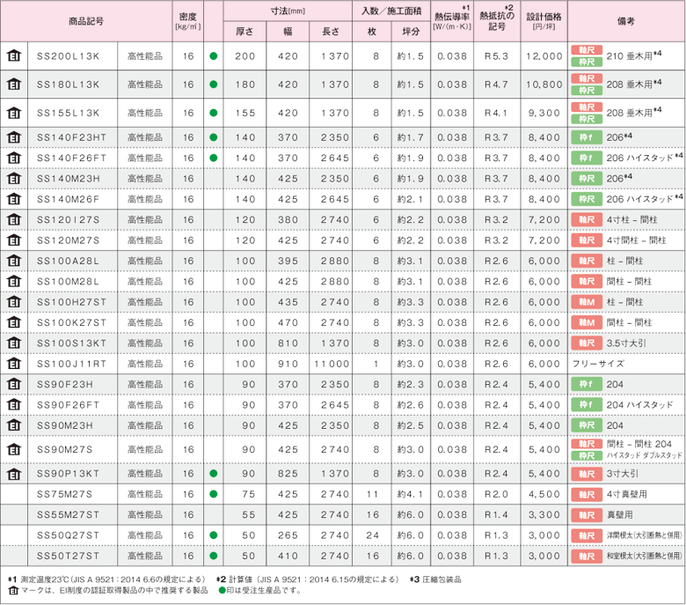This screenshot has height=605, width=686.
Task: Click the 熱伝導率 column header
Action: [452, 20]
